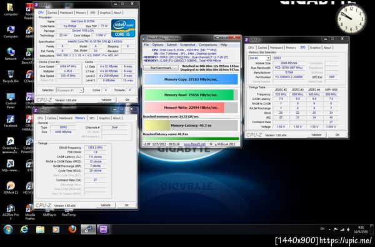
Task: Select About tab in CPU-Z SPD window
Action: click(327, 48)
